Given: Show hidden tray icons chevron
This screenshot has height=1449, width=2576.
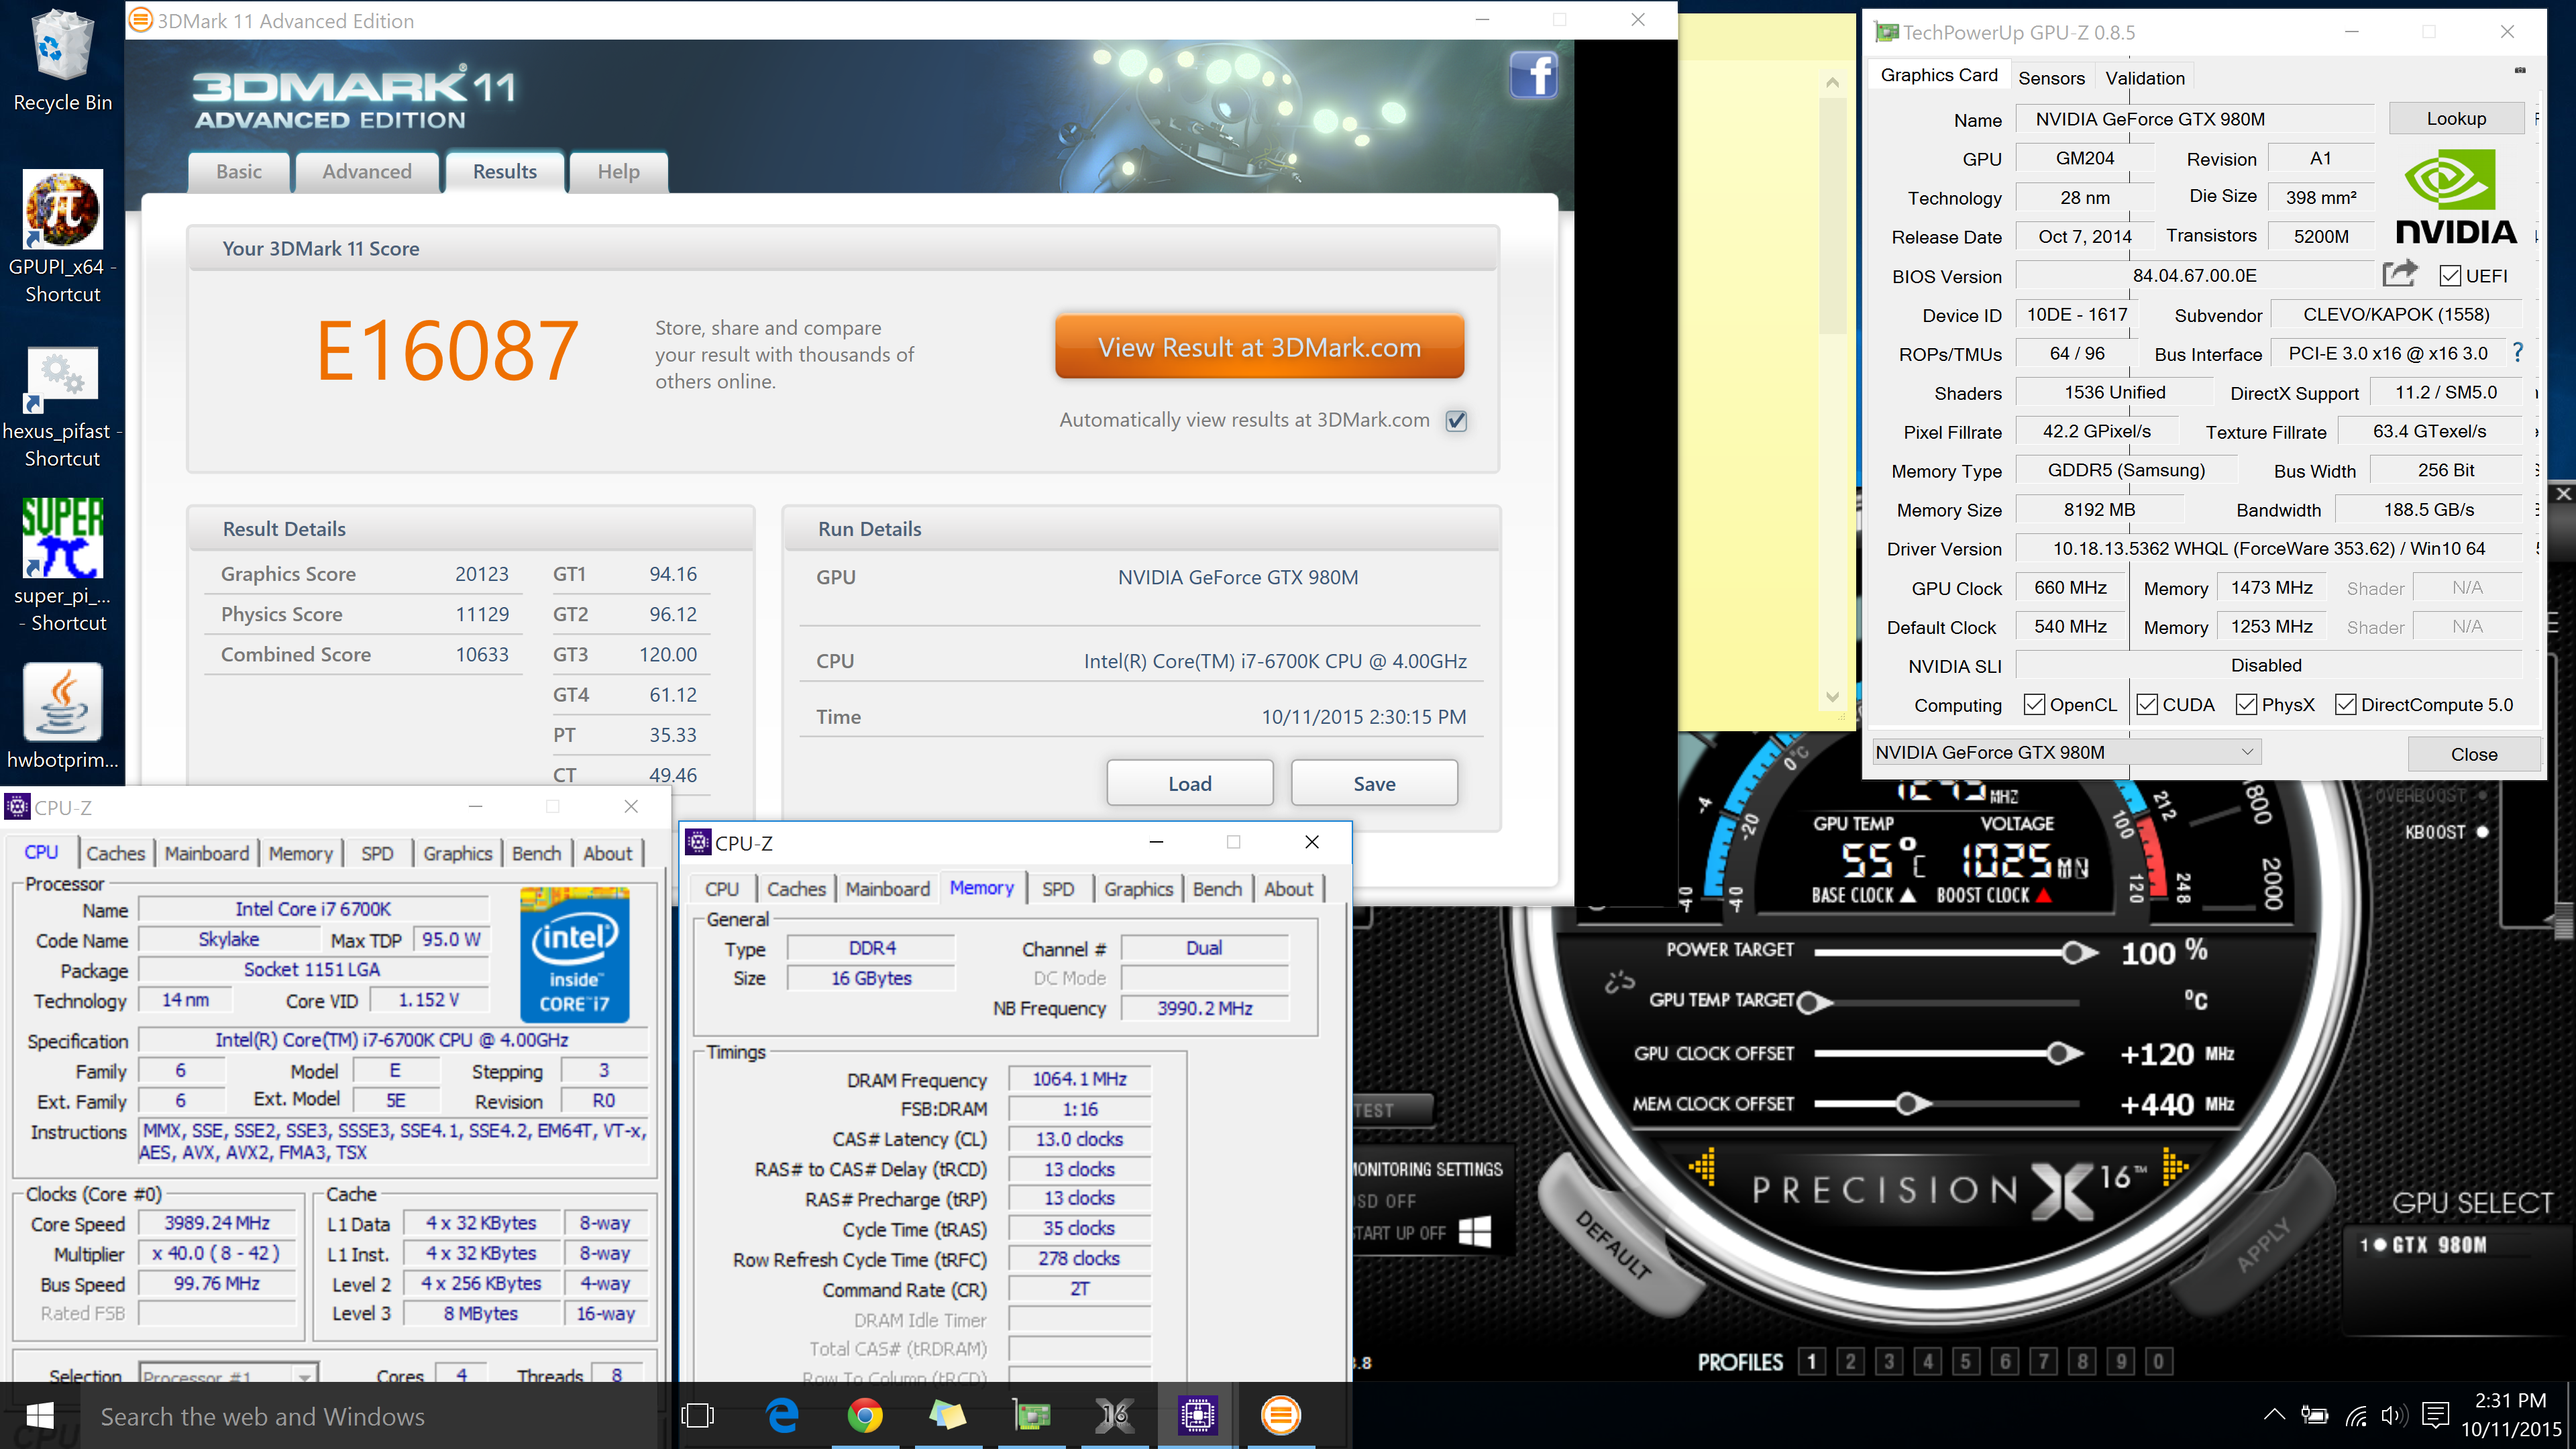Looking at the screenshot, I should [2274, 1415].
